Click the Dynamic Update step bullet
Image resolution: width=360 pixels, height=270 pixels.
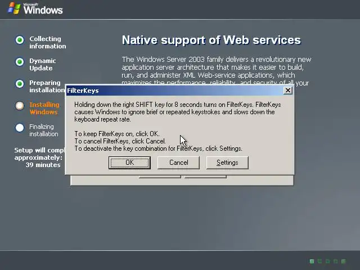[20, 62]
